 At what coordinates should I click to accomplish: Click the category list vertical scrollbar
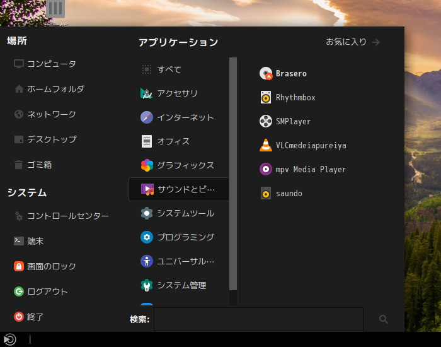click(233, 173)
